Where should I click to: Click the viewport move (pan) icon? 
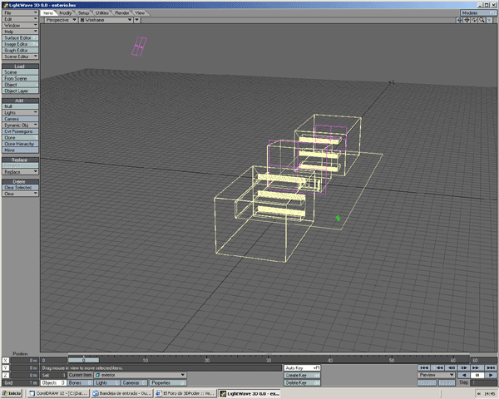click(x=467, y=20)
